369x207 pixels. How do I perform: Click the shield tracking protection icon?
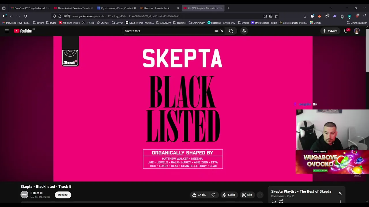pos(54,16)
